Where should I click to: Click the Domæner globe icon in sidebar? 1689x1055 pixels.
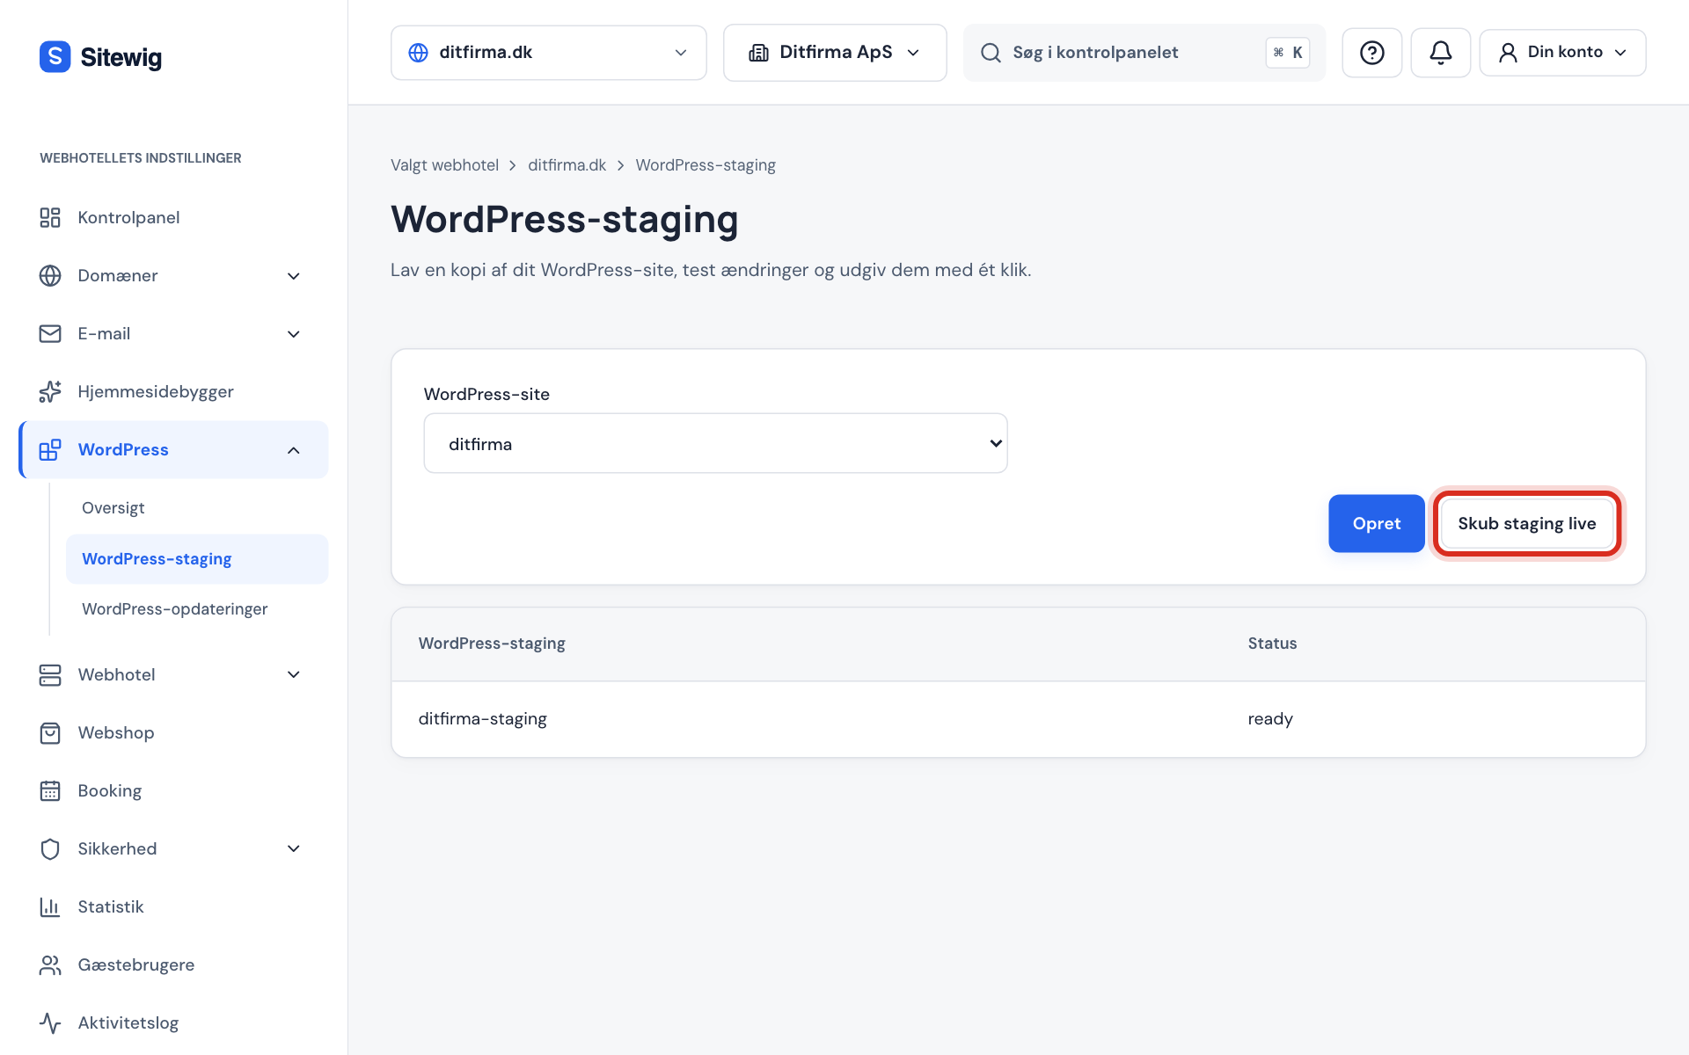[50, 275]
